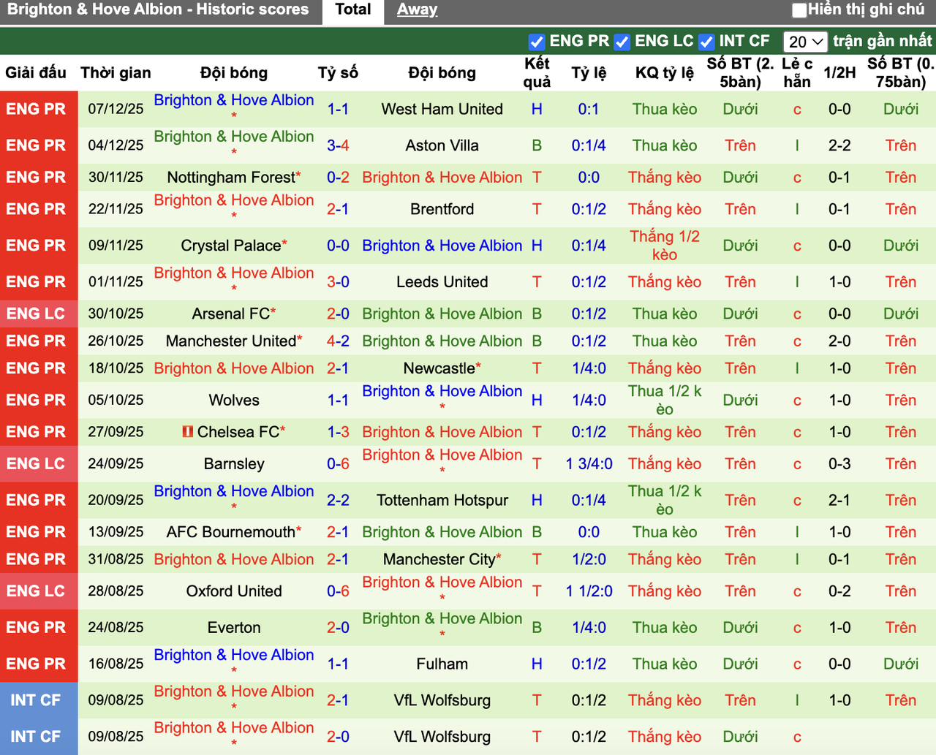936x755 pixels.
Task: Click the 1/2H column header
Action: coord(839,72)
